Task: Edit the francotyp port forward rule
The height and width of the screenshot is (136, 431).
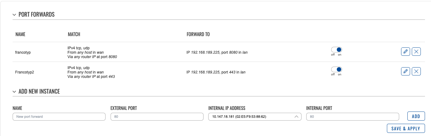Action: tap(405, 52)
